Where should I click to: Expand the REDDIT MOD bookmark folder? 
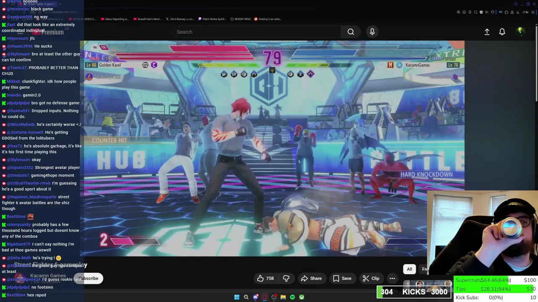240,19
